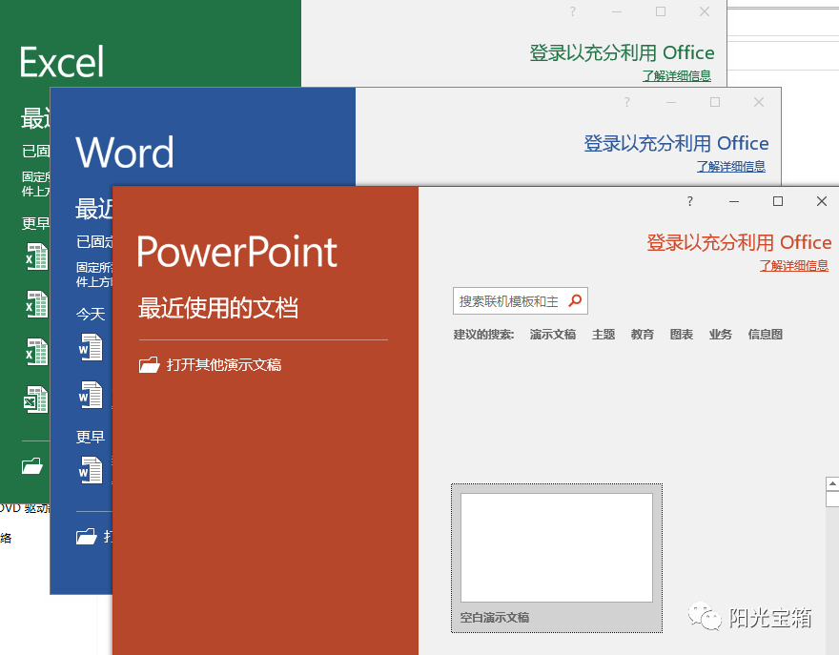Click scrollbar up arrow in PowerPoint templates

pos(832,483)
